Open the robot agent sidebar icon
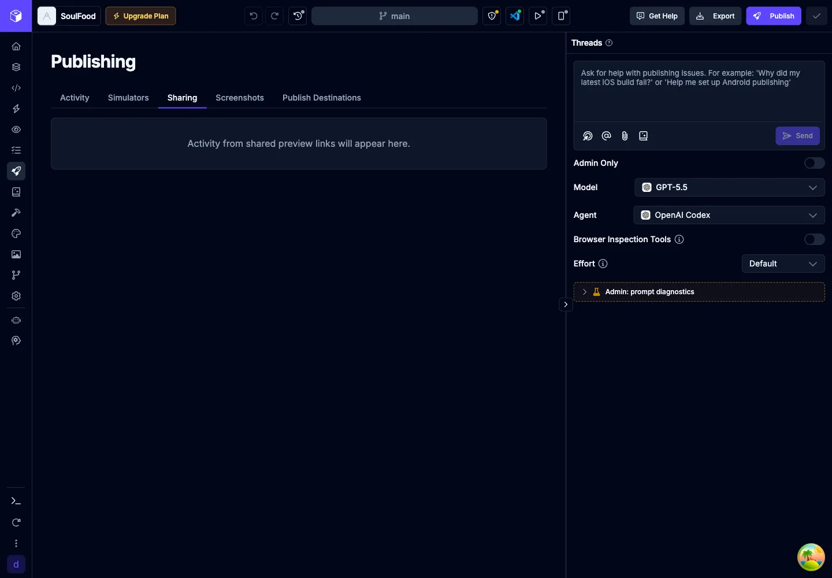 pyautogui.click(x=16, y=320)
